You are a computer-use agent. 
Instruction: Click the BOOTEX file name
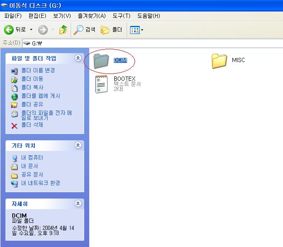(x=125, y=79)
